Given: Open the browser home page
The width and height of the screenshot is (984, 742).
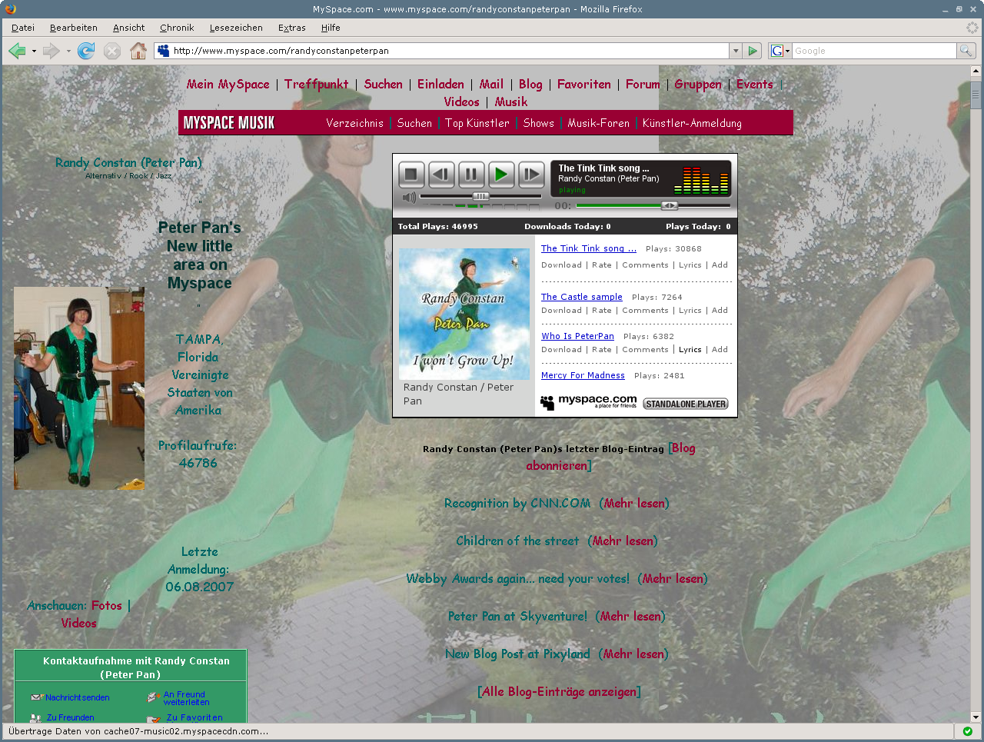Looking at the screenshot, I should pos(138,51).
